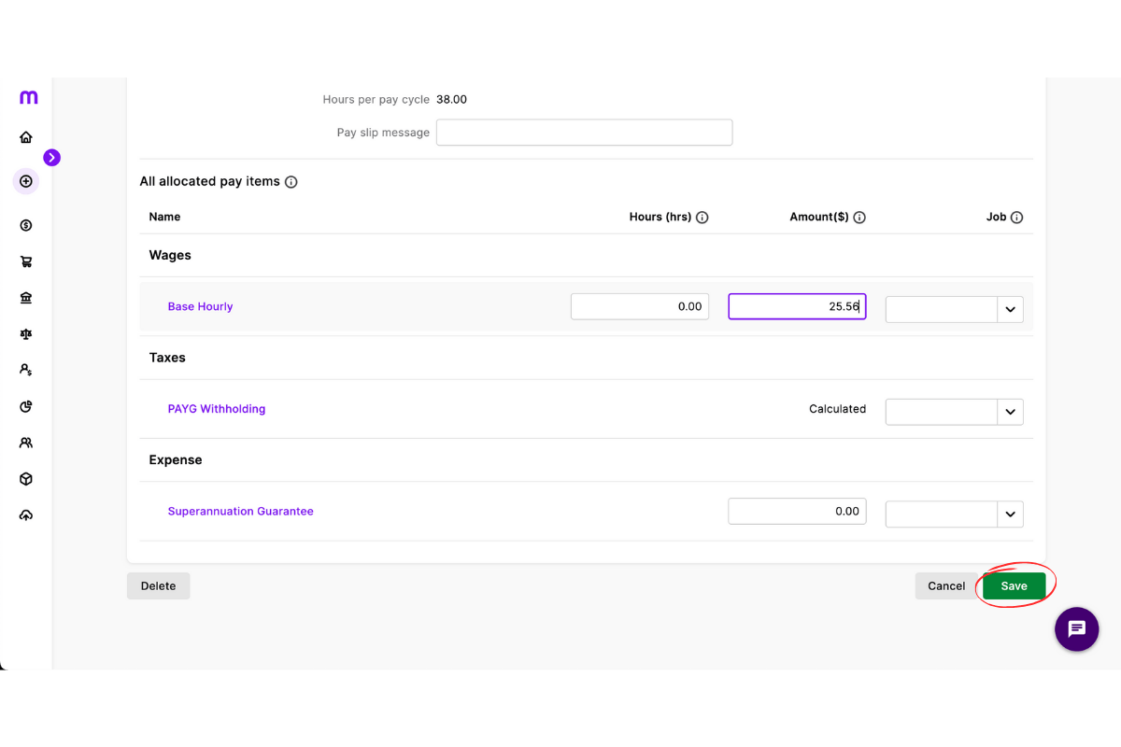Open the chat bubble in bottom right corner
The image size is (1121, 747).
(1076, 629)
